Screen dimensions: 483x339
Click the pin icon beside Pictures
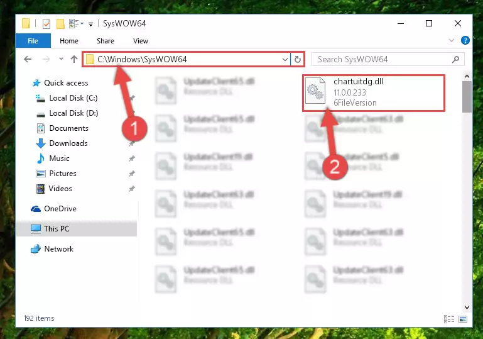point(131,174)
